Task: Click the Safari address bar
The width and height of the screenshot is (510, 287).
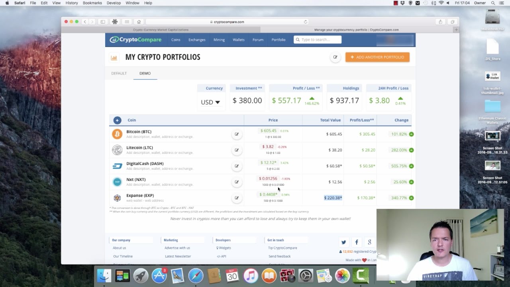Action: click(227, 22)
